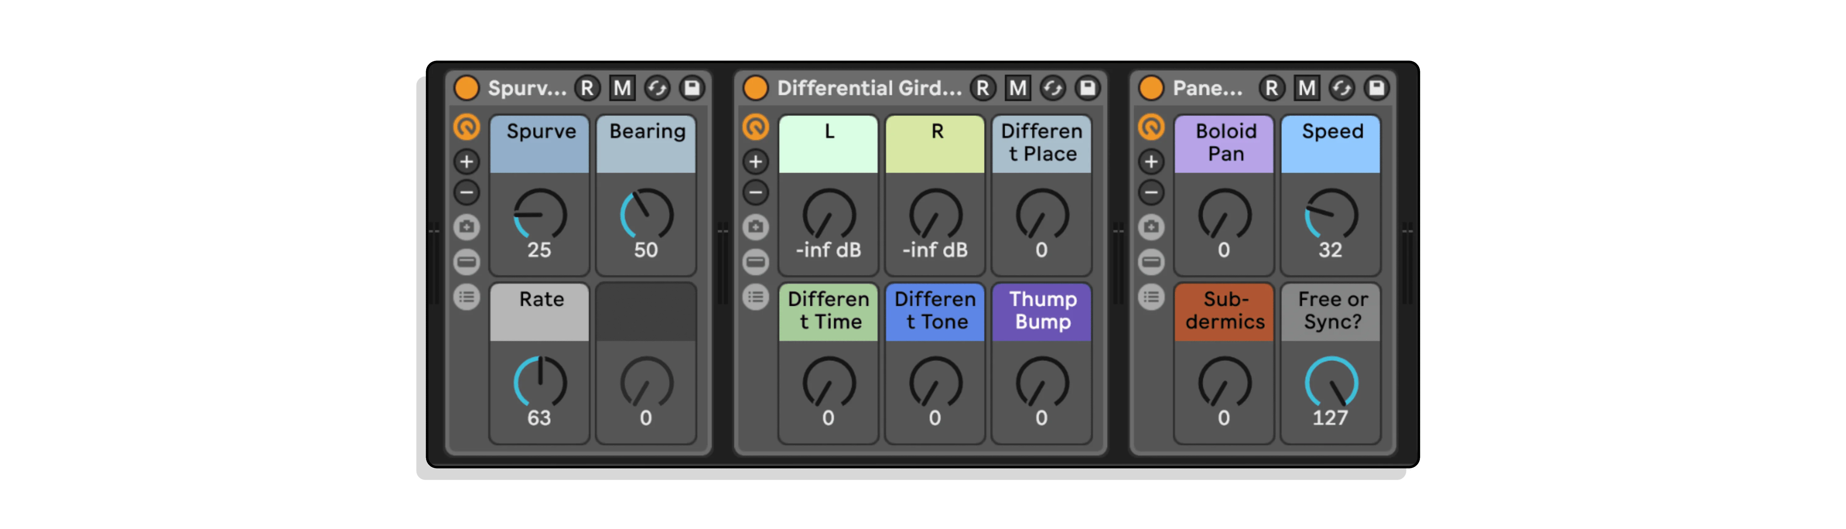Click Map M on Differential Gird... rack

1017,88
